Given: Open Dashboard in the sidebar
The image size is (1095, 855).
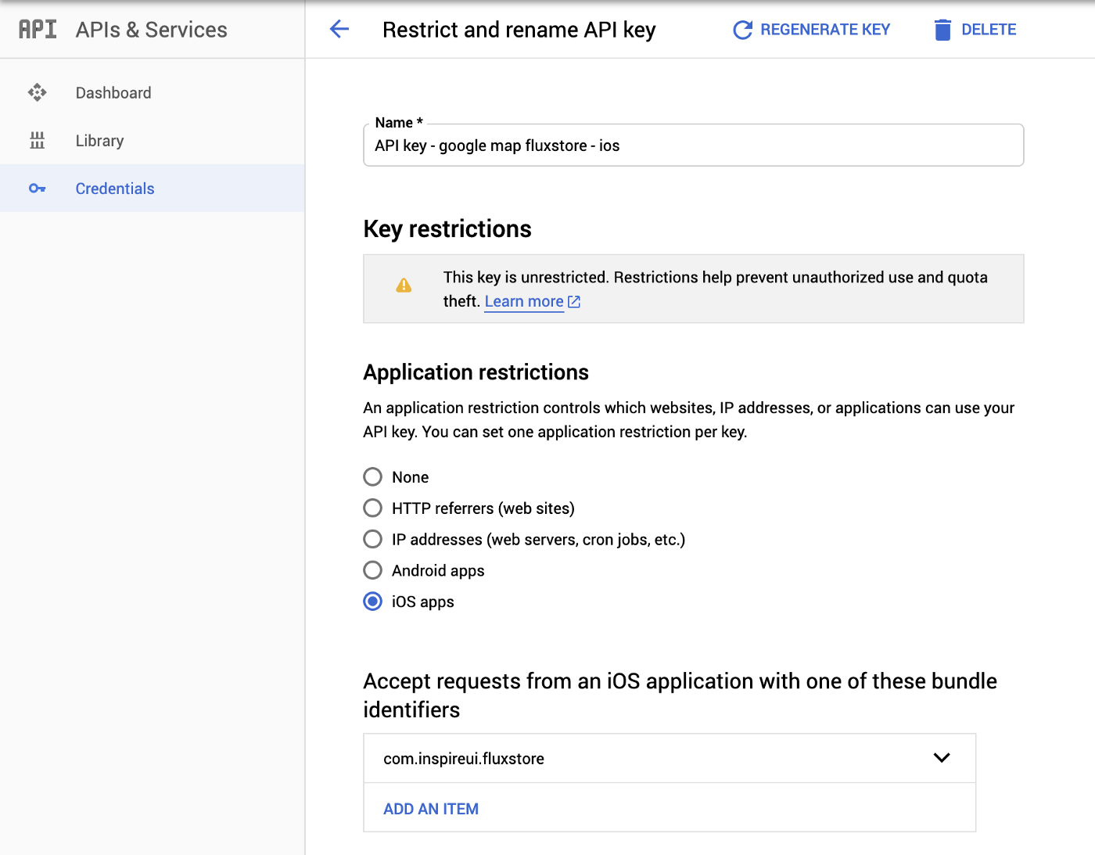Looking at the screenshot, I should tap(153, 93).
